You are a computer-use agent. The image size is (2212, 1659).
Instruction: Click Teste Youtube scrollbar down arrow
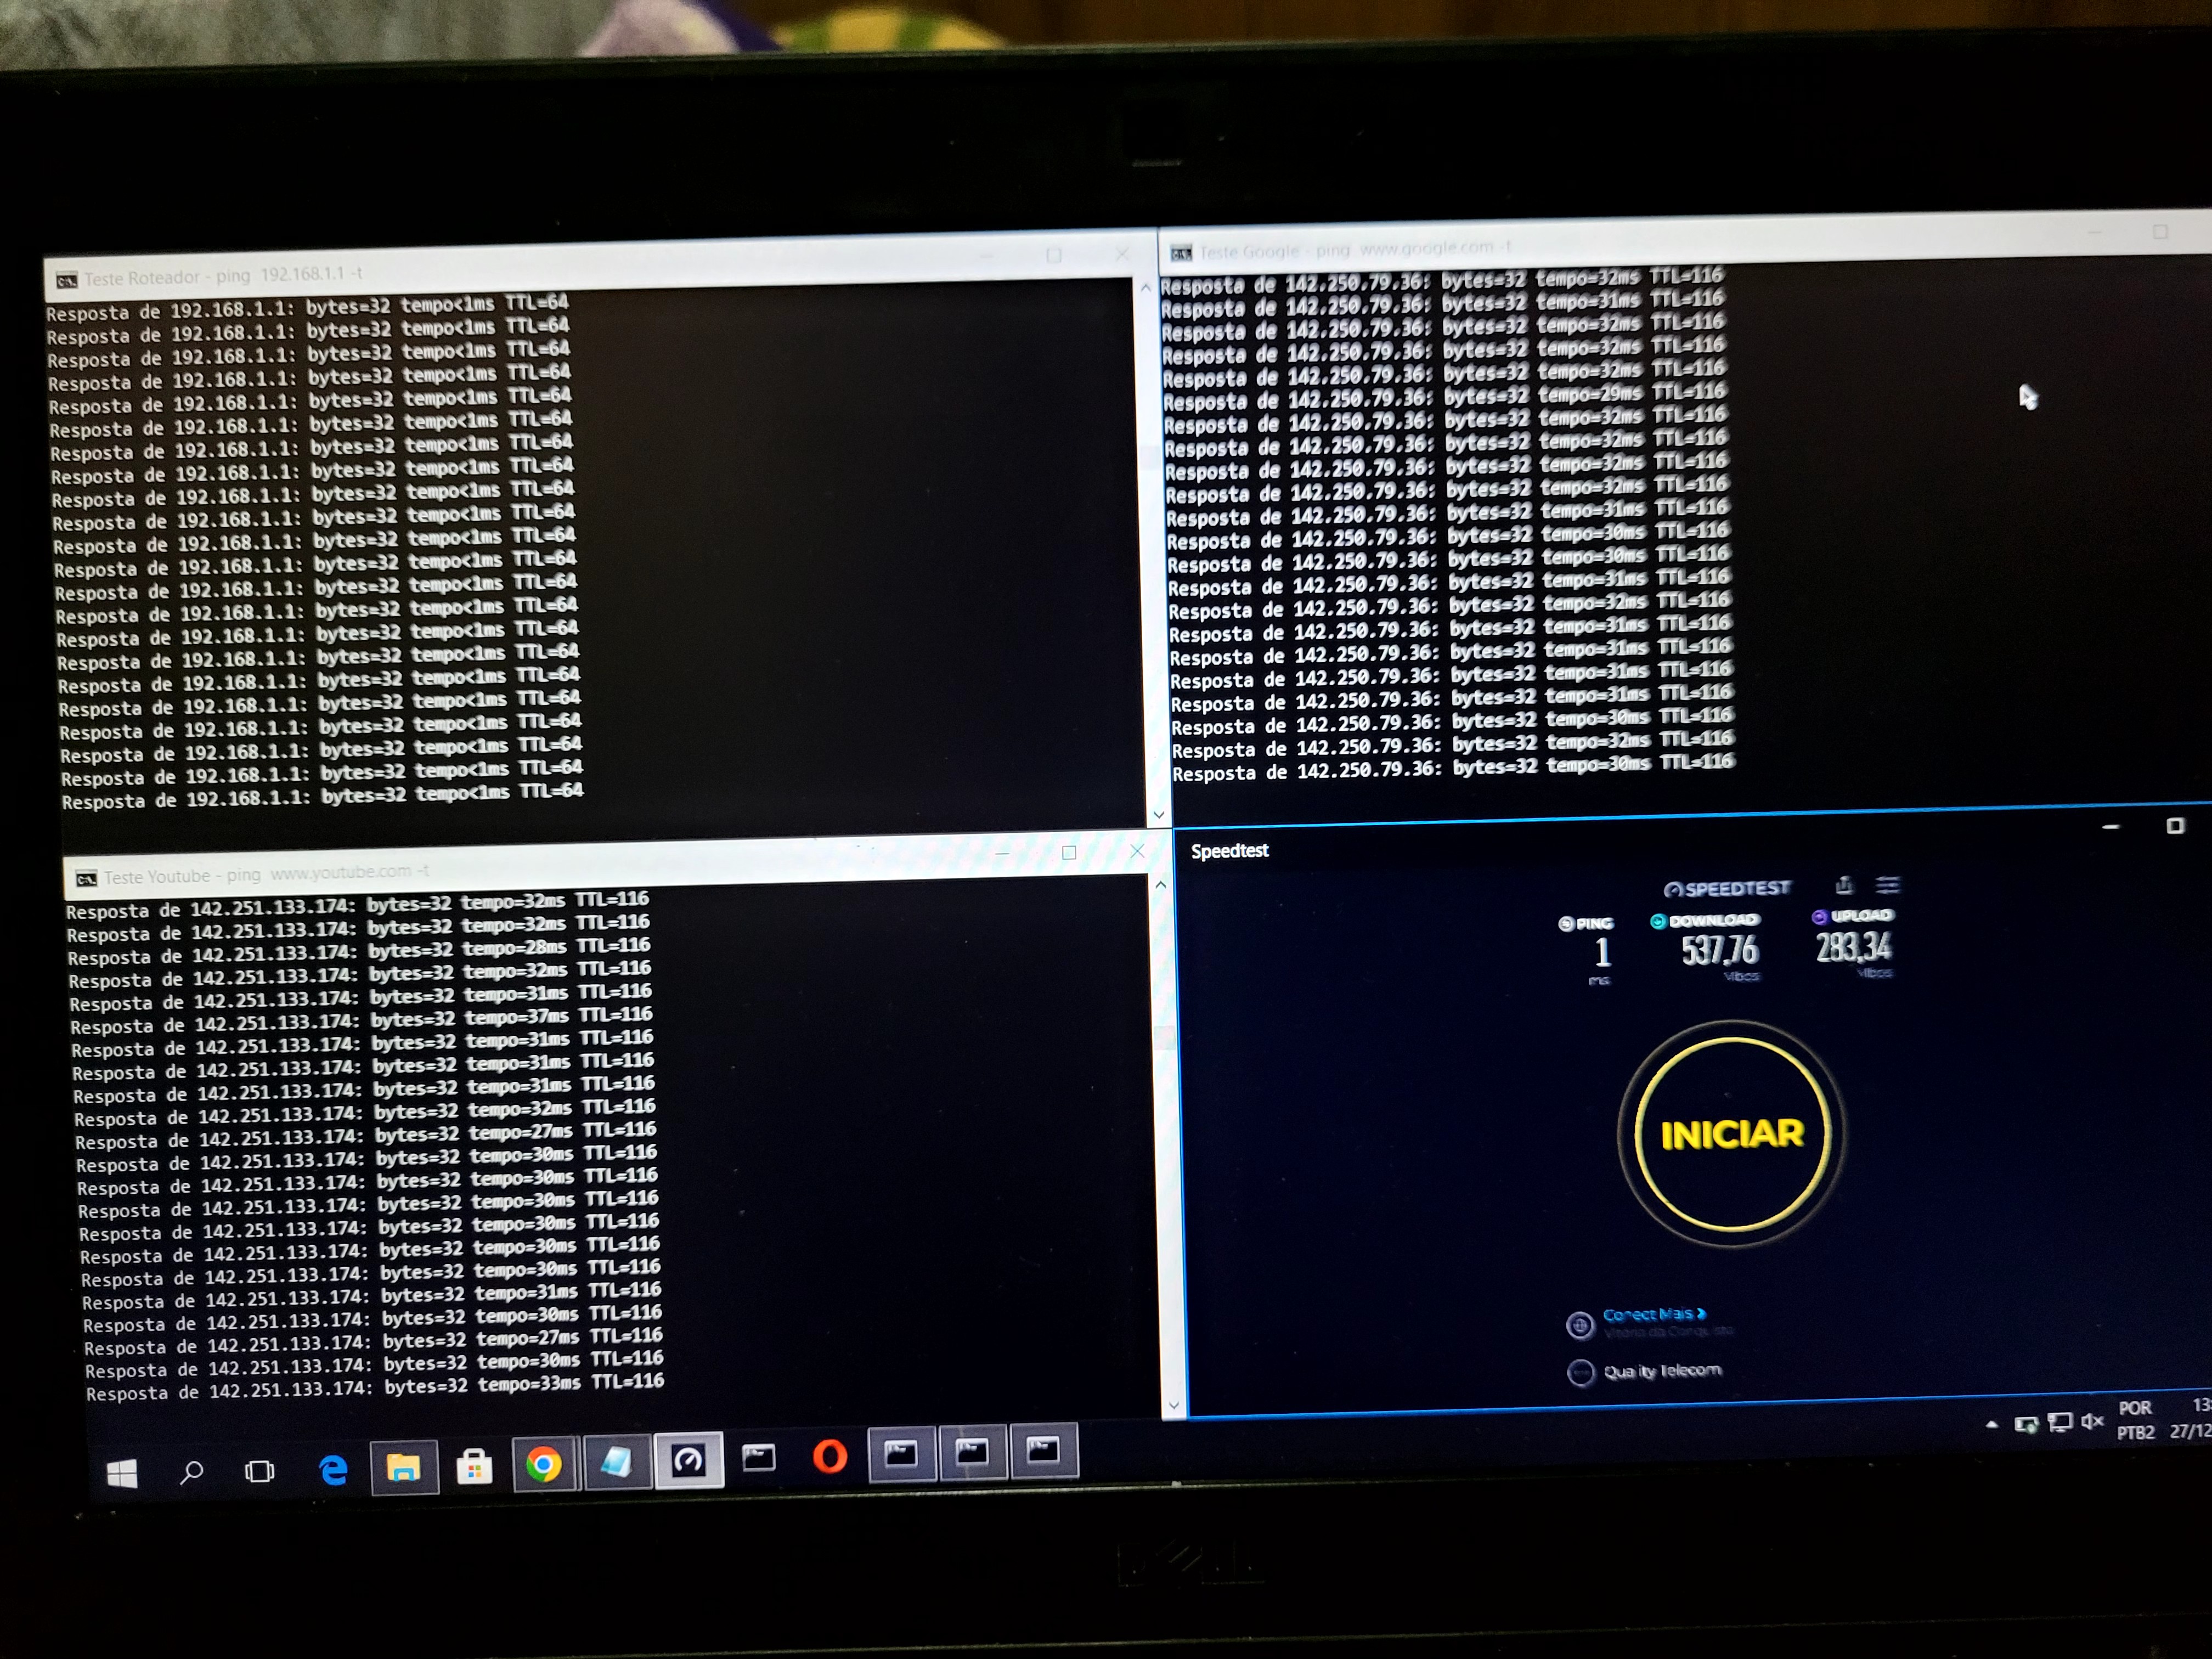[1174, 1405]
